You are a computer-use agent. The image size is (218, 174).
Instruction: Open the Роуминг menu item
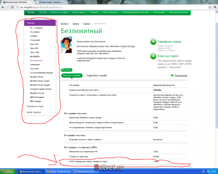(x=94, y=12)
